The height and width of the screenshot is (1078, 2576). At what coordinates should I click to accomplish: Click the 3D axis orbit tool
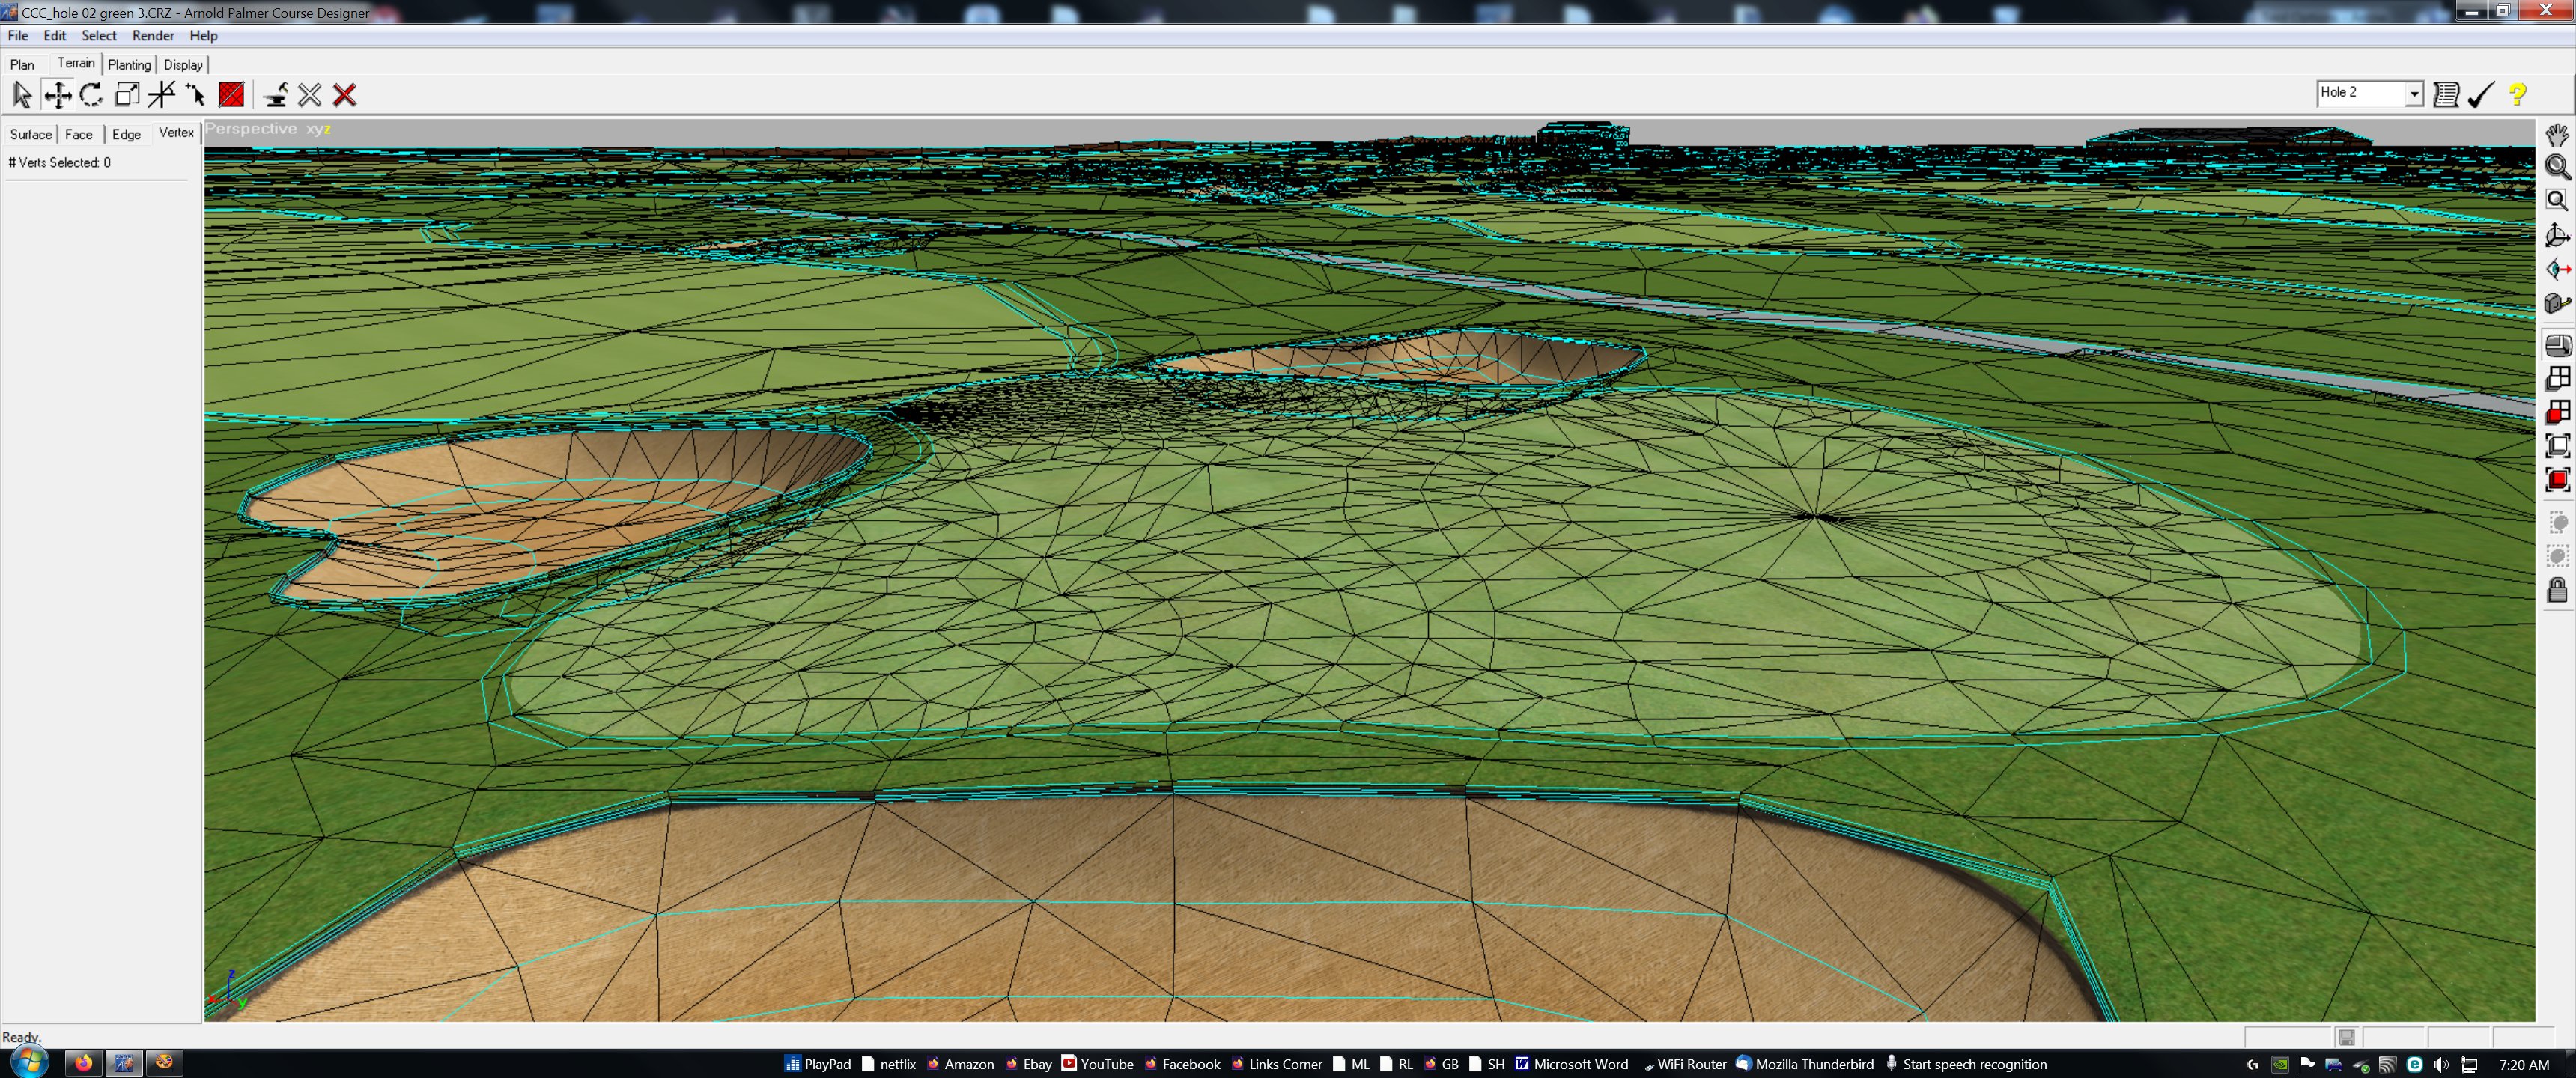[x=2557, y=235]
